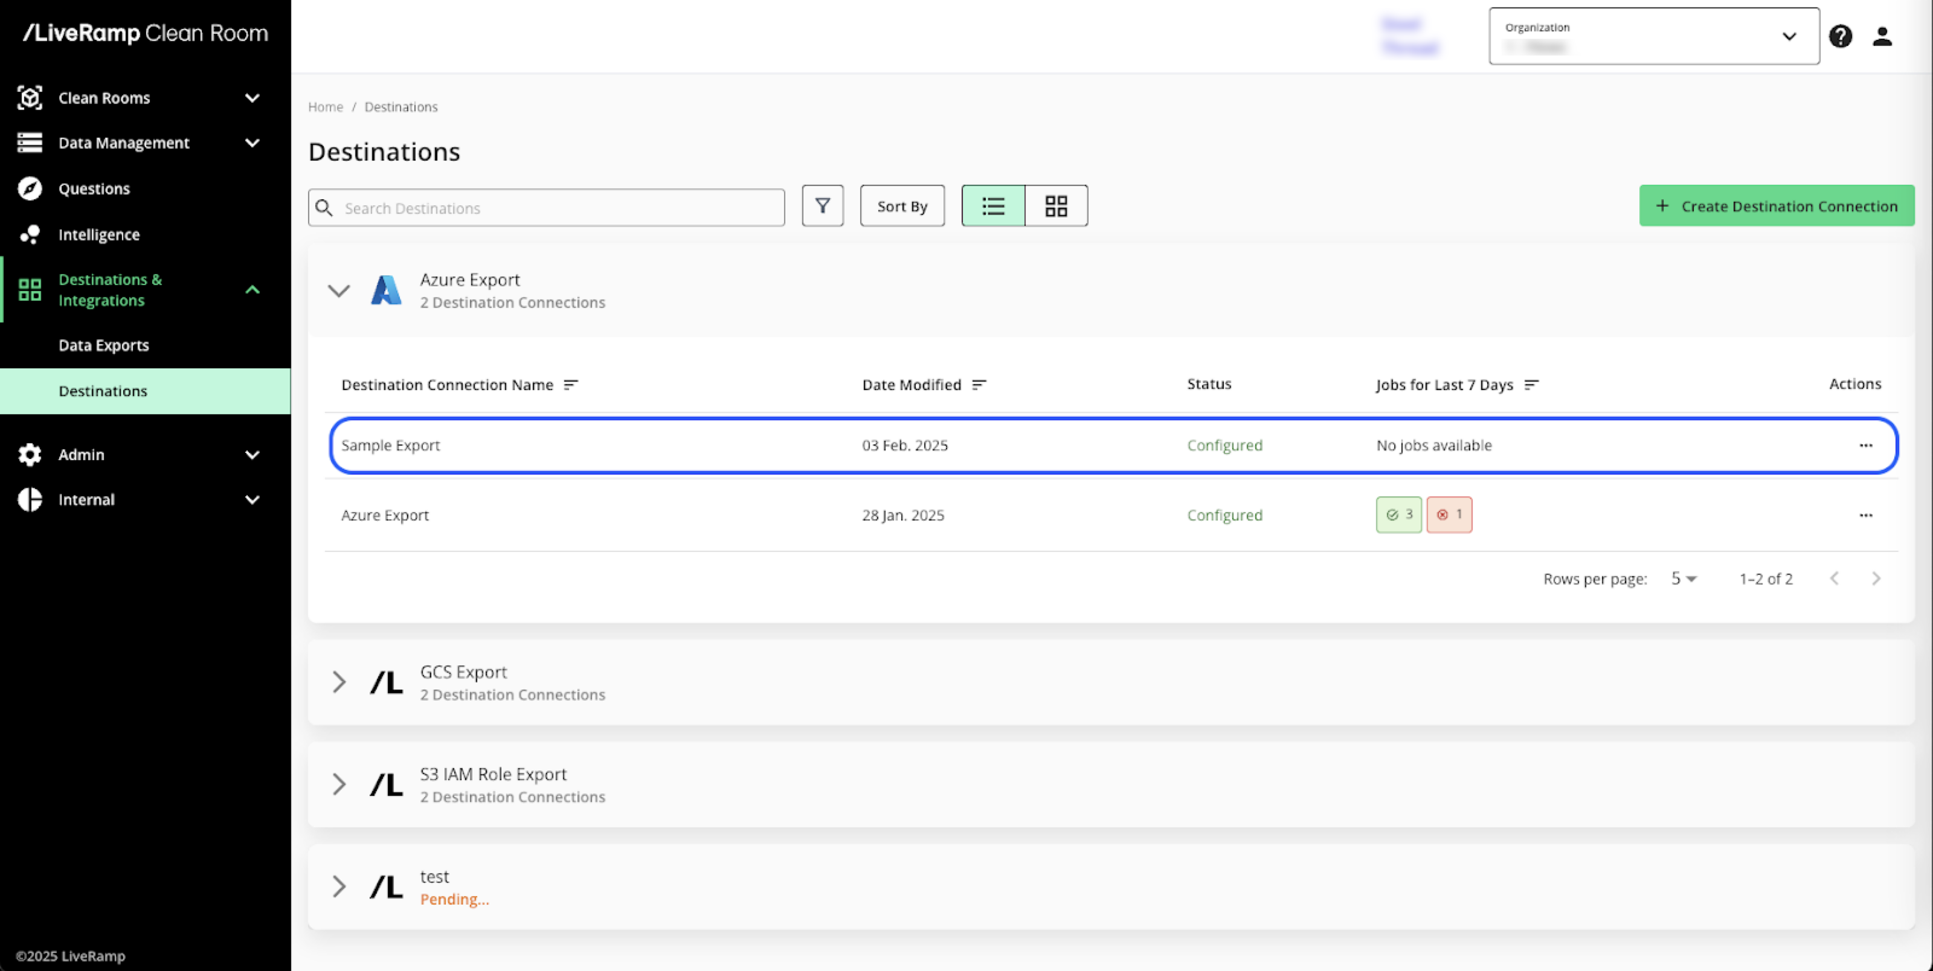This screenshot has width=1933, height=971.
Task: Sort by Date Modified column icon
Action: click(x=979, y=385)
